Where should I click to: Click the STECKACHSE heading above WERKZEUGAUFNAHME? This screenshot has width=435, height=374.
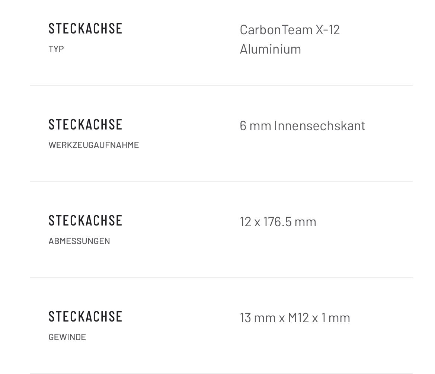[x=85, y=125]
